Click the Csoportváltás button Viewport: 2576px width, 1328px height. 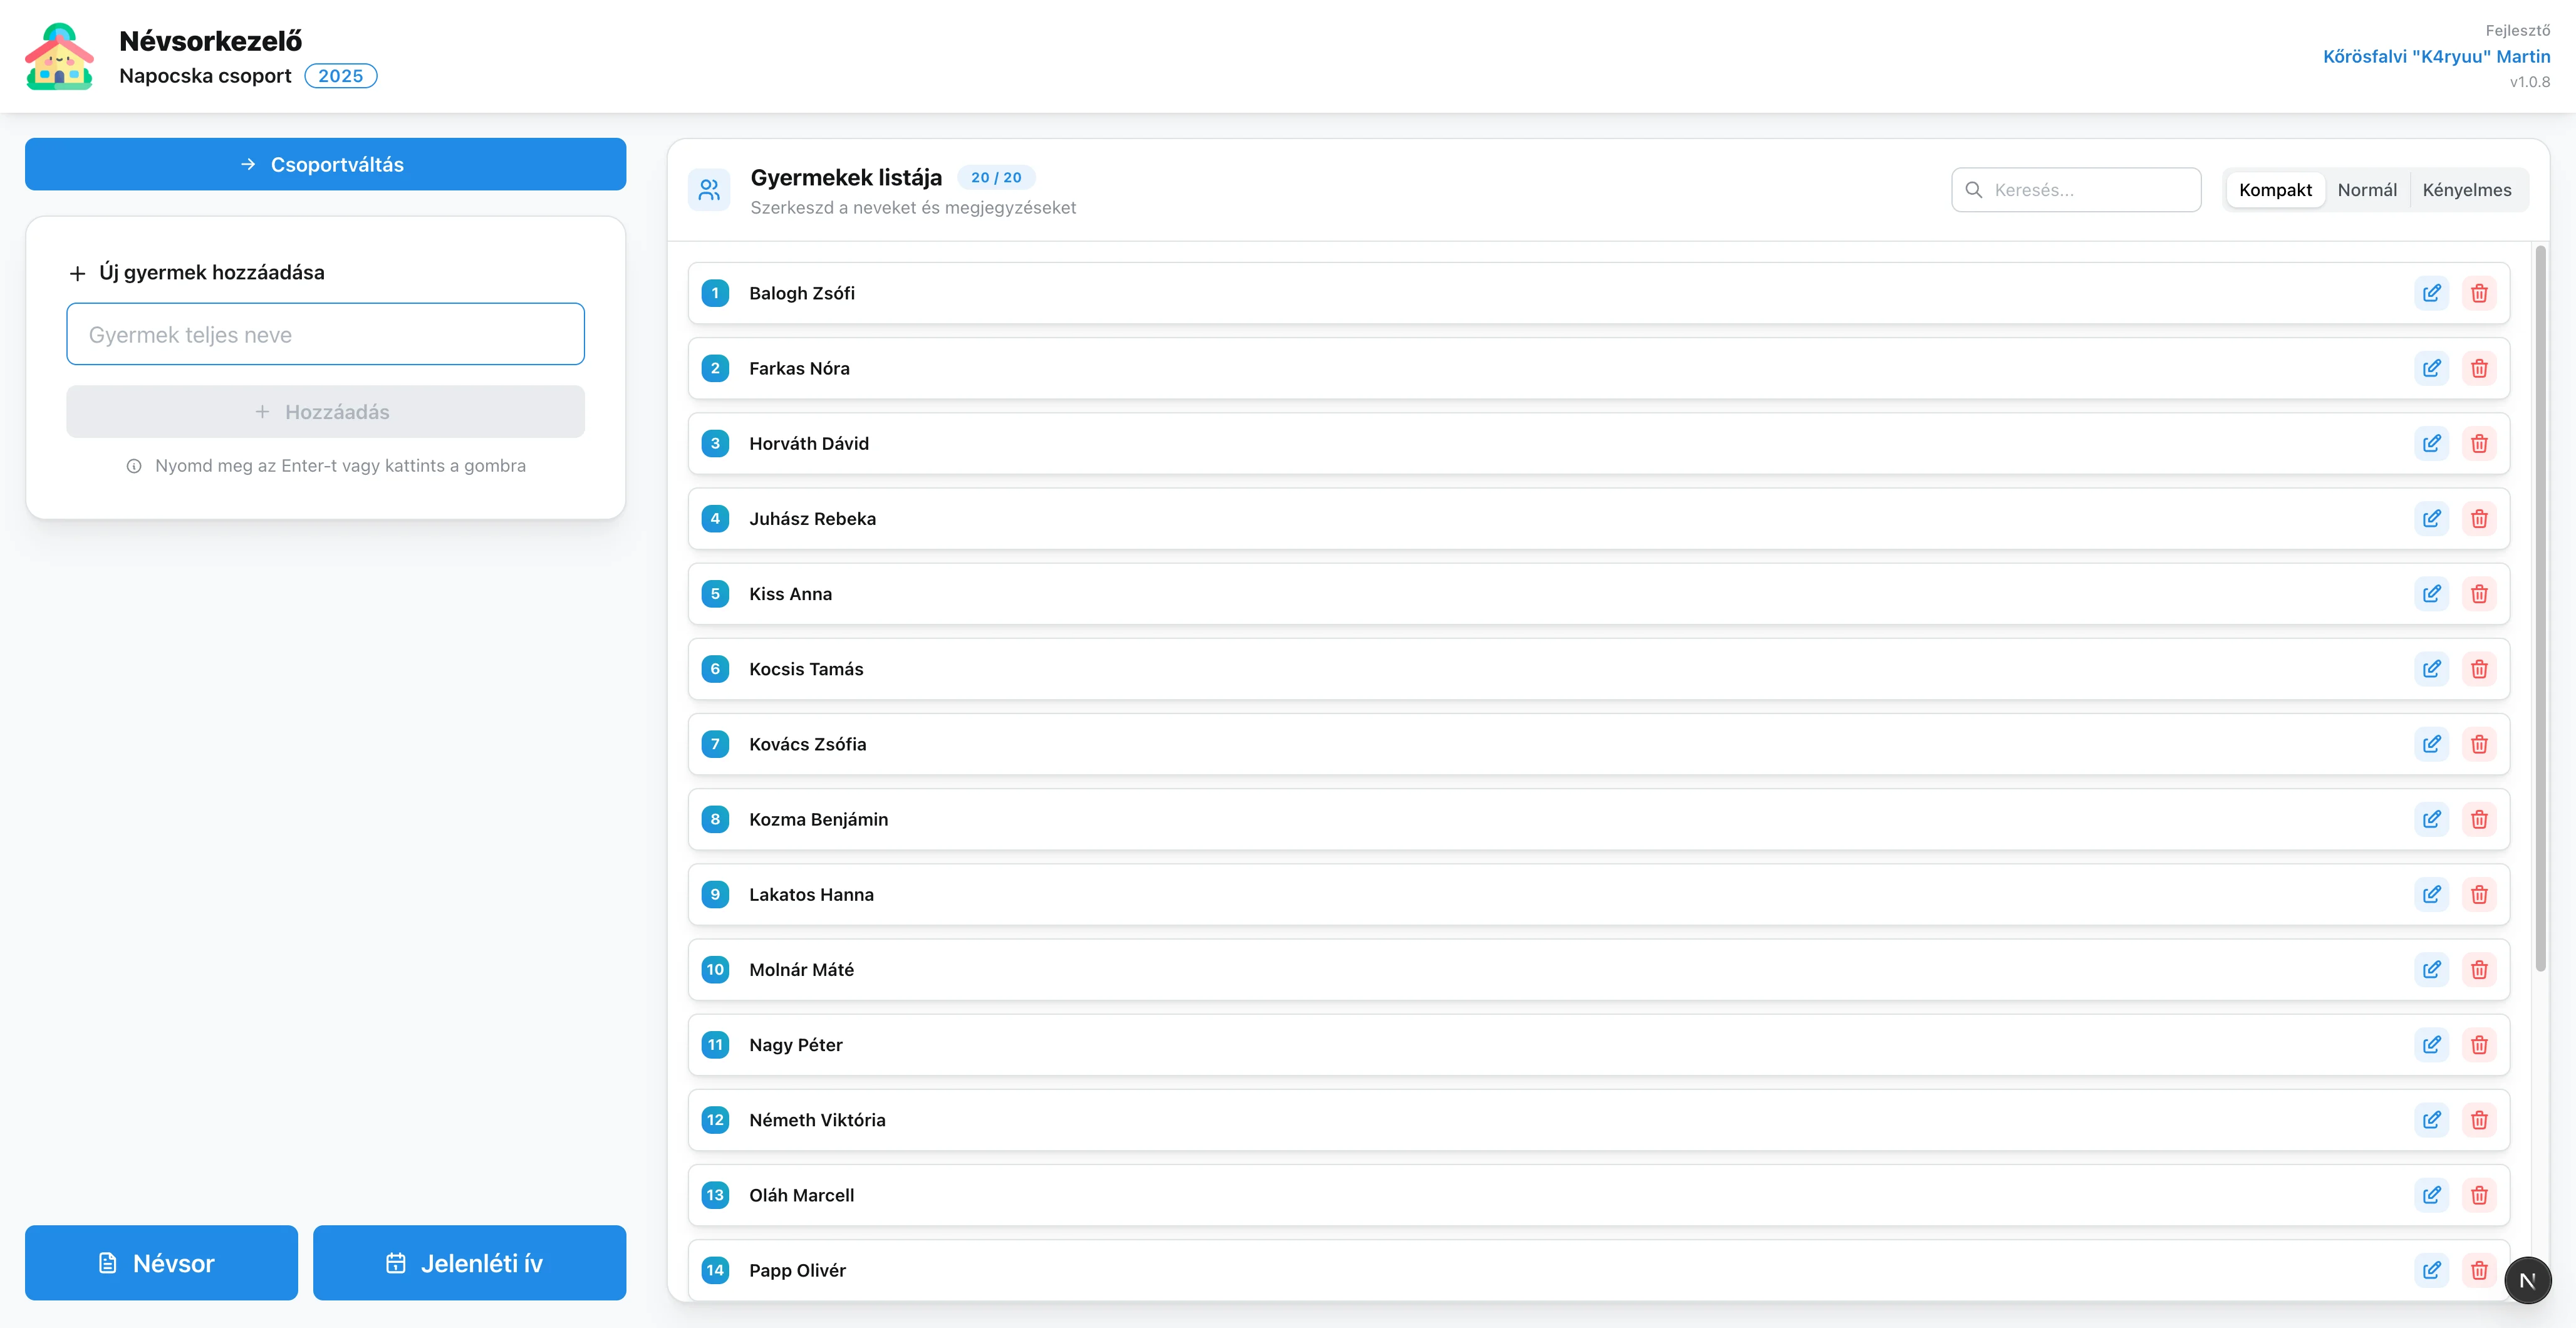pyautogui.click(x=326, y=164)
